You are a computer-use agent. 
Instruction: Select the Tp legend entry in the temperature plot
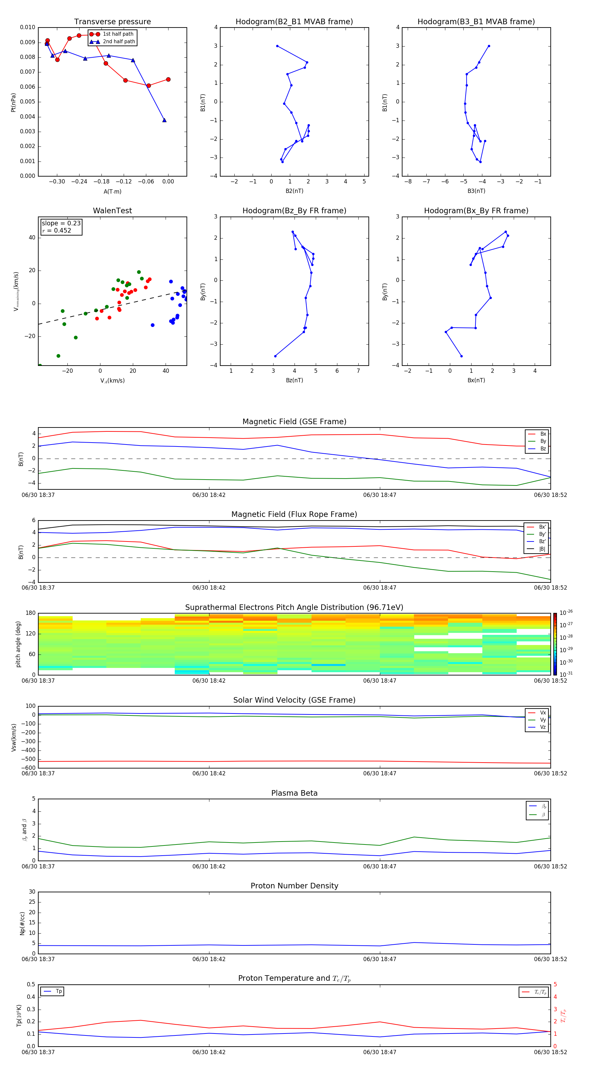click(x=52, y=991)
